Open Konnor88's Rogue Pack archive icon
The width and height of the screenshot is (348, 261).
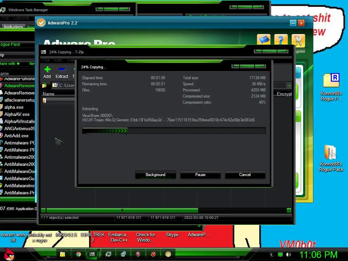coord(331,158)
